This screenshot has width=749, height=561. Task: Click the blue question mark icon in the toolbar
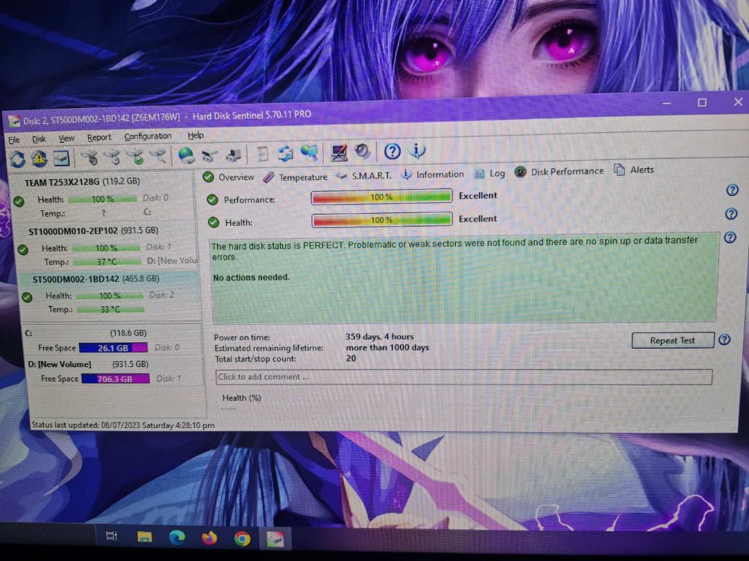tap(392, 152)
